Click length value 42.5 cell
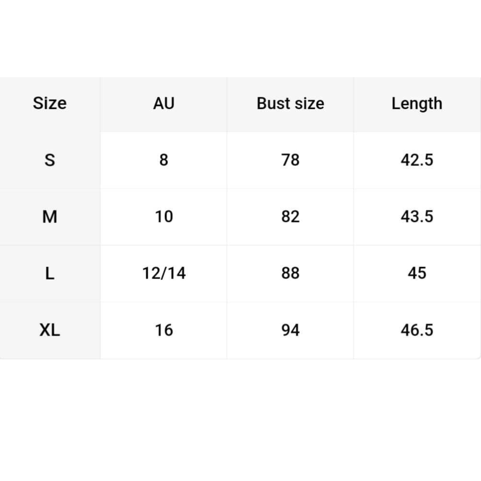Screen dimensions: 481x481 click(417, 160)
